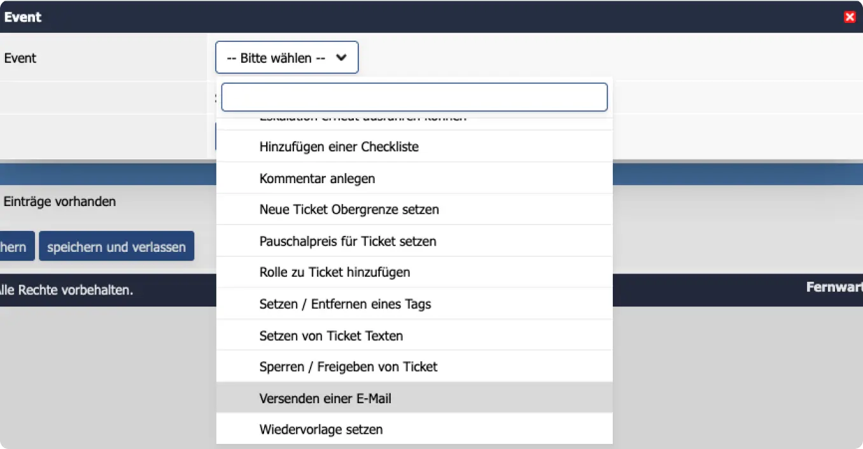
Task: Open the Fernwartung link in footer
Action: [834, 287]
